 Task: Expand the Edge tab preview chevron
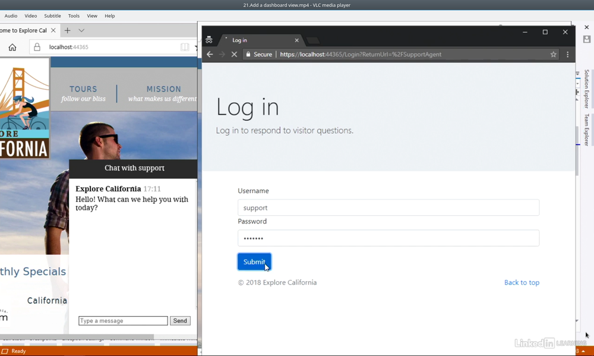[81, 30]
